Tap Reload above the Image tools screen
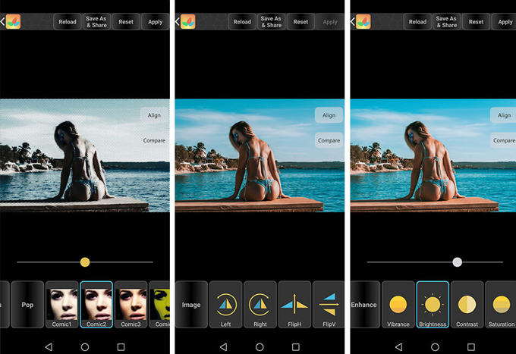The width and height of the screenshot is (516, 354). [x=242, y=22]
